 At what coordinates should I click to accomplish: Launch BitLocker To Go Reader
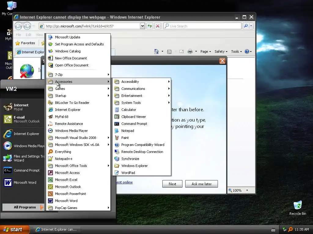[x=78, y=103]
